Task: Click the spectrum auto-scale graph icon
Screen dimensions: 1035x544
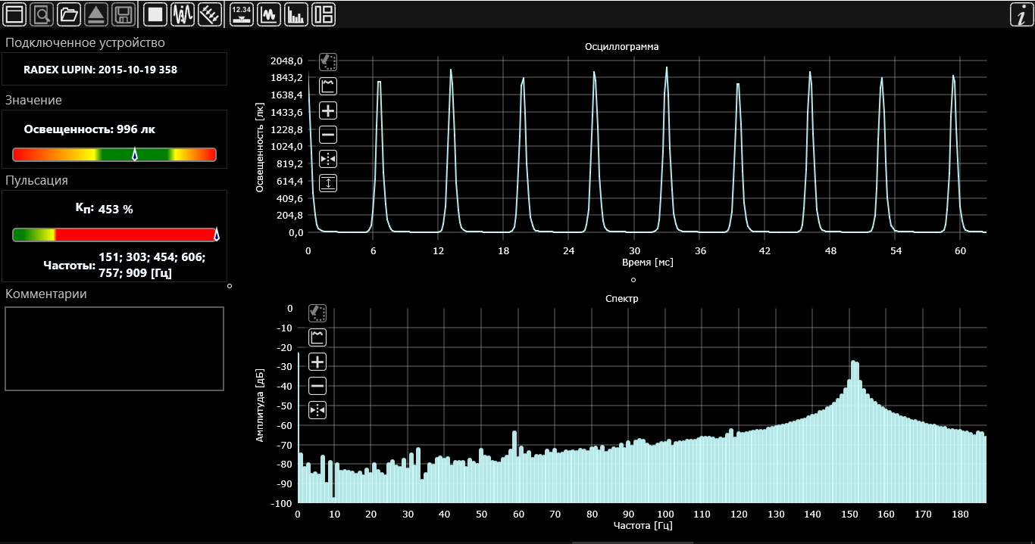Action: (x=317, y=337)
